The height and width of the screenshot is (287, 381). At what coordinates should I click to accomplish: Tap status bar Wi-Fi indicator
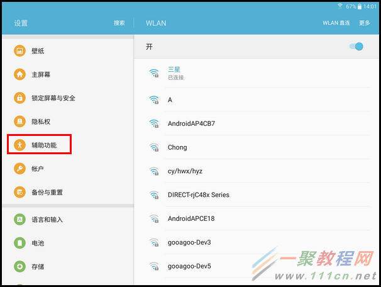340,6
